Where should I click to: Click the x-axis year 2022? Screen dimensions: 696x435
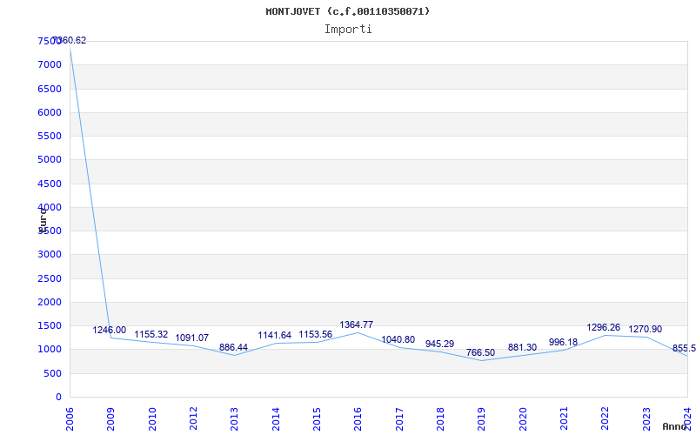(605, 419)
